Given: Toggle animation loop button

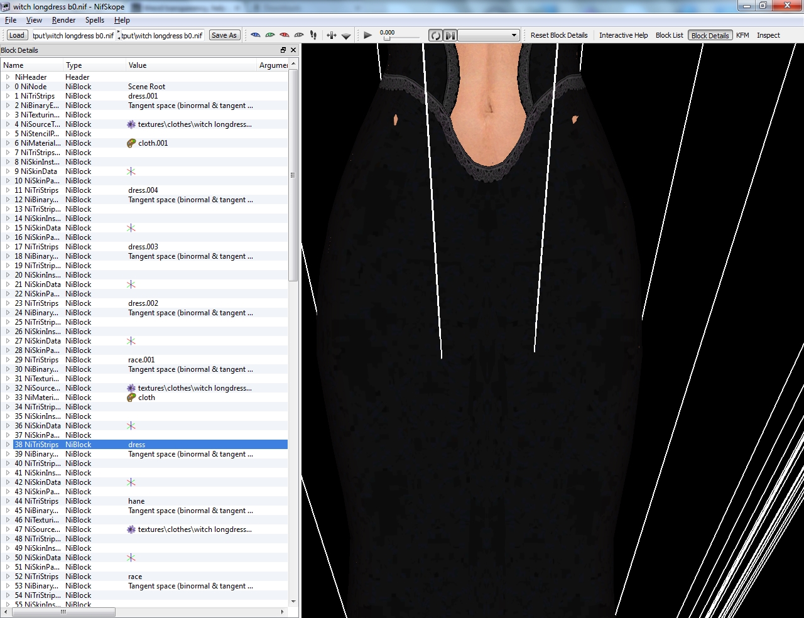Looking at the screenshot, I should point(435,35).
